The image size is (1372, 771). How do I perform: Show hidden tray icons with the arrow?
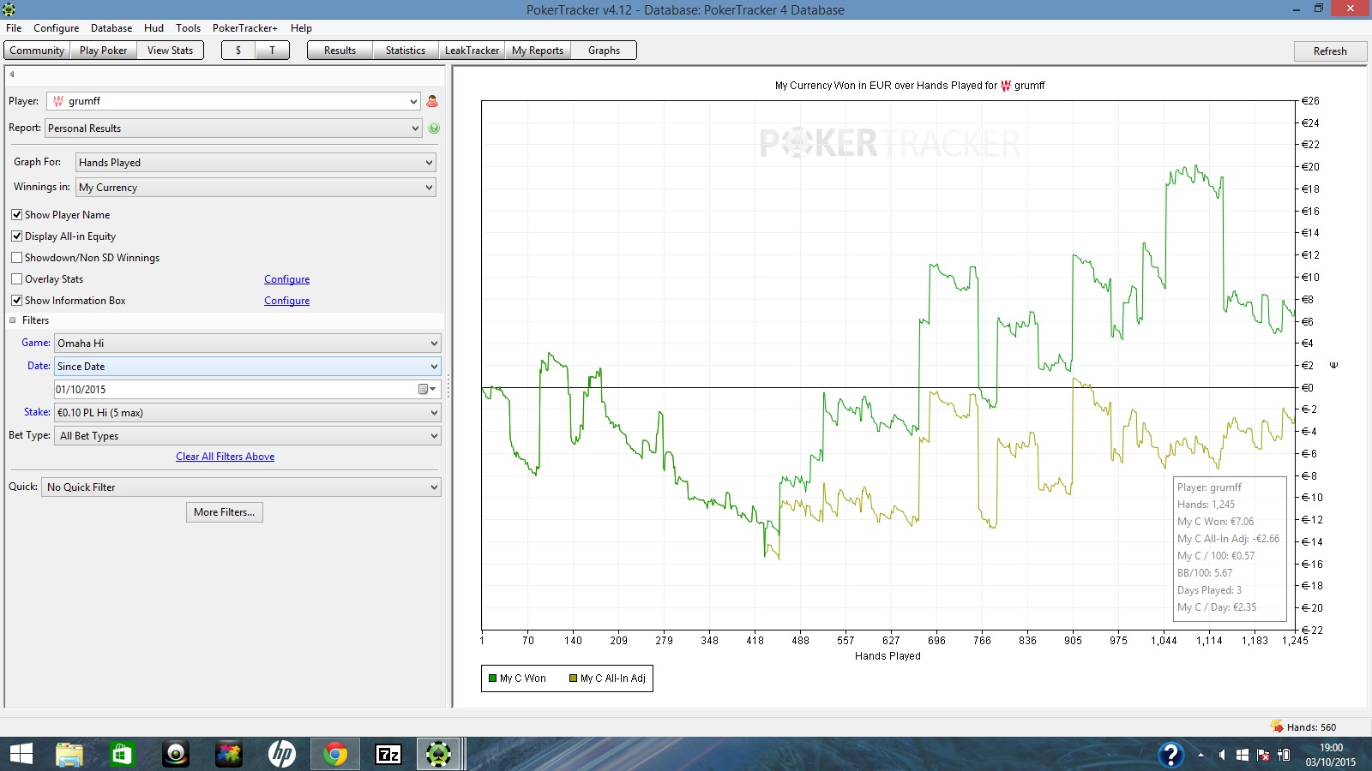pos(1200,755)
